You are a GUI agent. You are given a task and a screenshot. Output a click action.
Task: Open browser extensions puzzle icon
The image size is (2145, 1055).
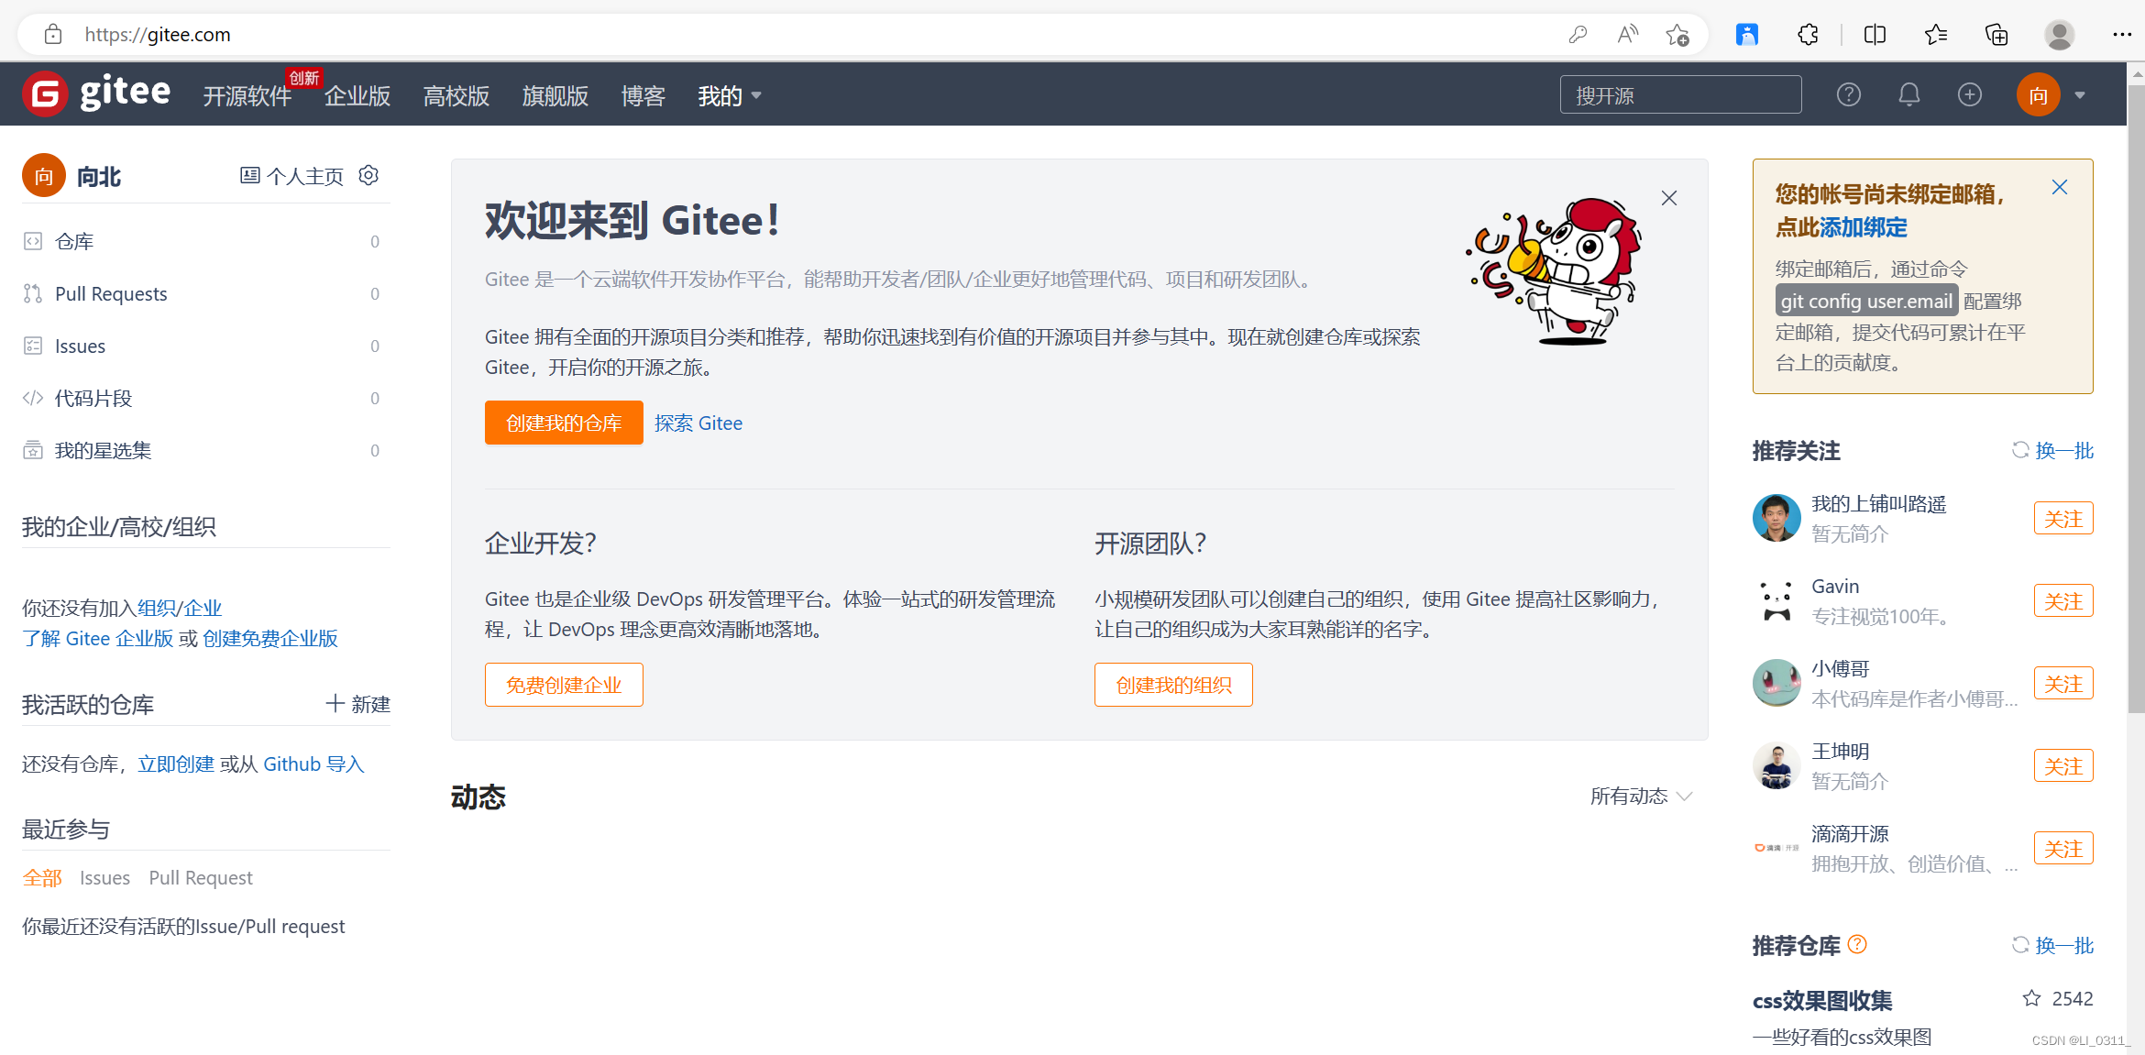(x=1808, y=35)
